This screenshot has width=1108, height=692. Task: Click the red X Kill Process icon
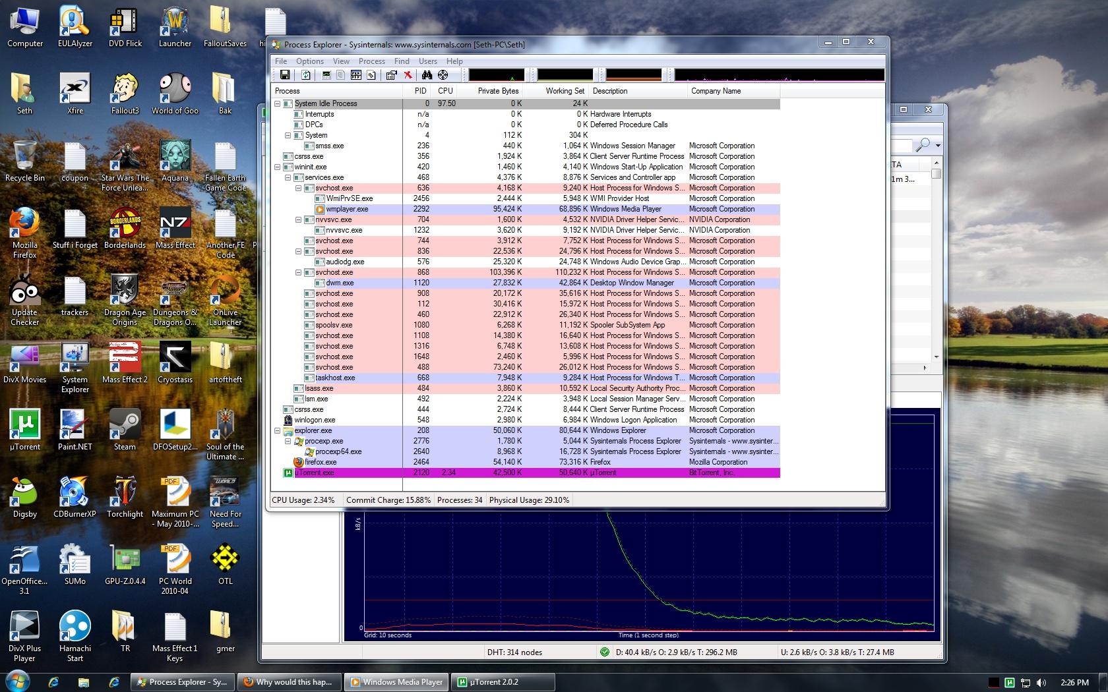[408, 75]
